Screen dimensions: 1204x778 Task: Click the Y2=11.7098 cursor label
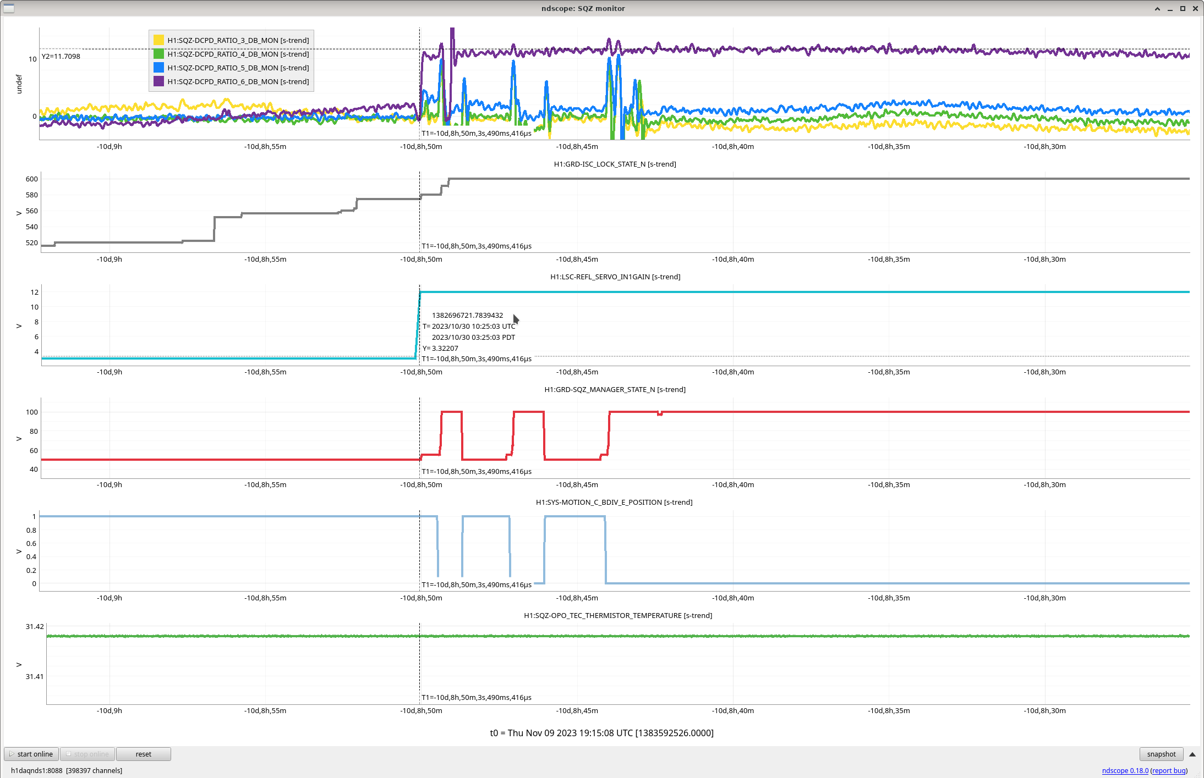coord(61,56)
